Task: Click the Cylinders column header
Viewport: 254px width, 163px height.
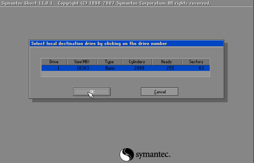Action: pos(137,62)
